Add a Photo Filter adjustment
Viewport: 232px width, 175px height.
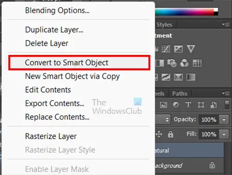pyautogui.click(x=172, y=63)
